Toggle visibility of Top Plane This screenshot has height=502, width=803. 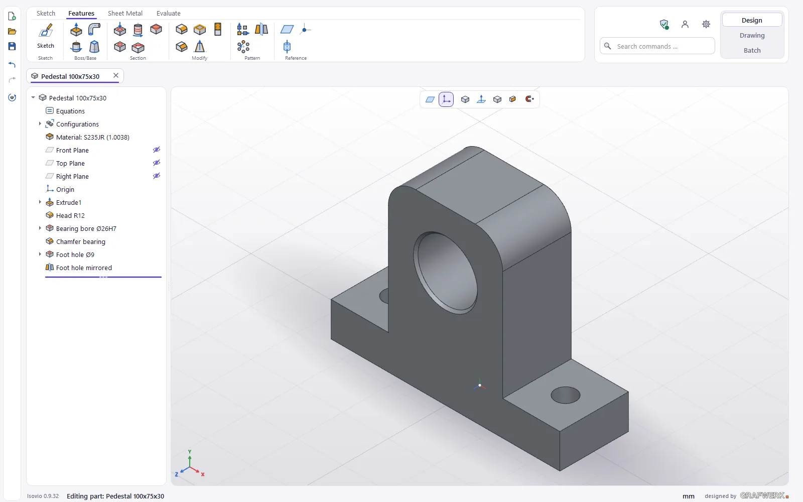[157, 163]
